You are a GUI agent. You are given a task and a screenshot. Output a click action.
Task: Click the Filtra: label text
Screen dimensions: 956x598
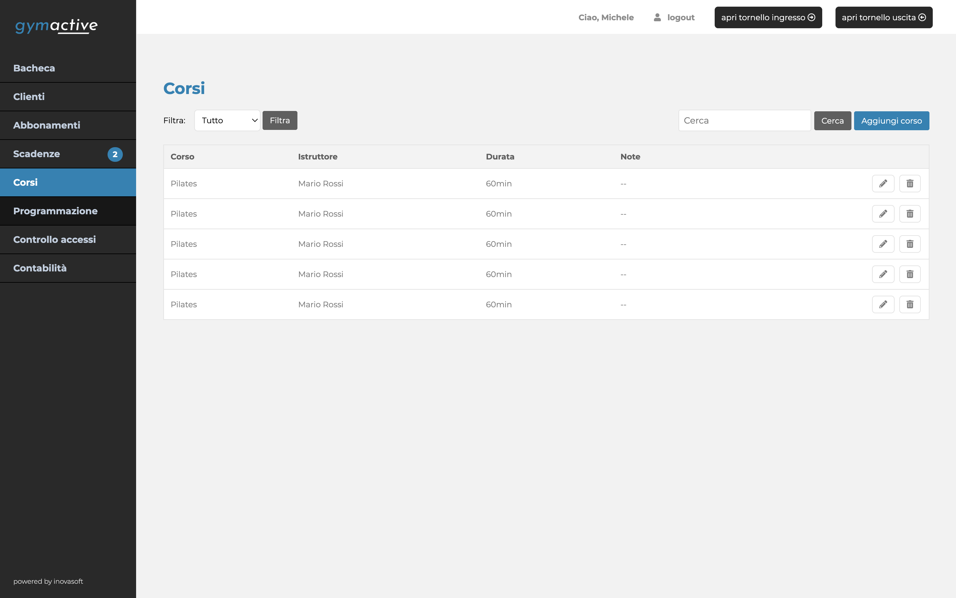tap(174, 121)
